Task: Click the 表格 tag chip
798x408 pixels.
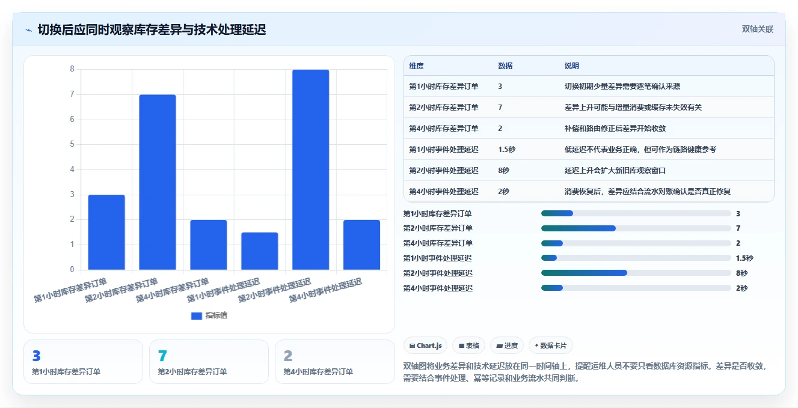Action: 468,346
